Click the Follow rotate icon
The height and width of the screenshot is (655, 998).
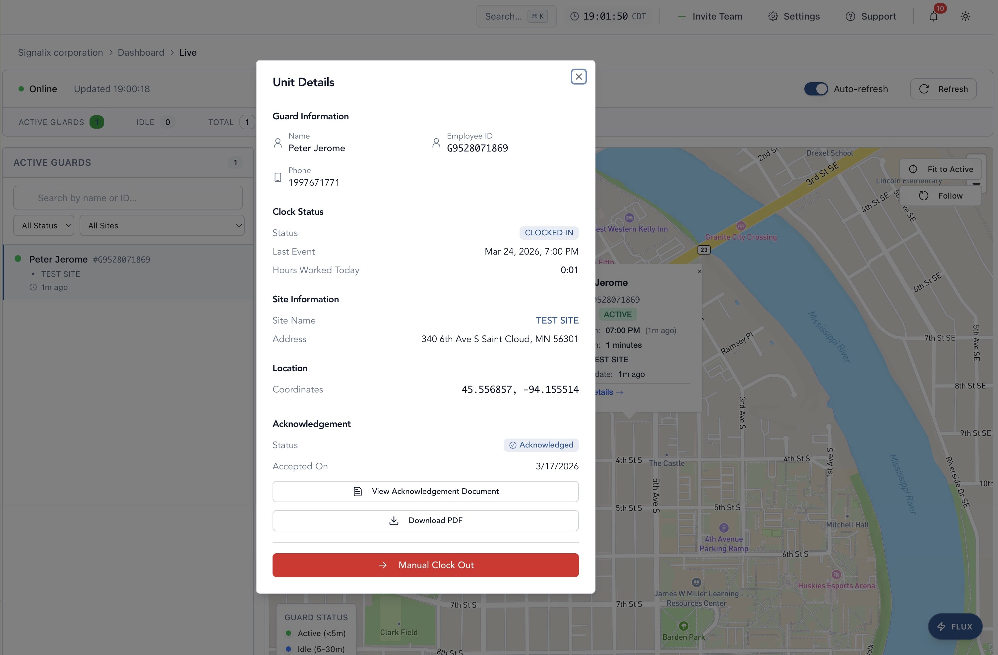923,196
